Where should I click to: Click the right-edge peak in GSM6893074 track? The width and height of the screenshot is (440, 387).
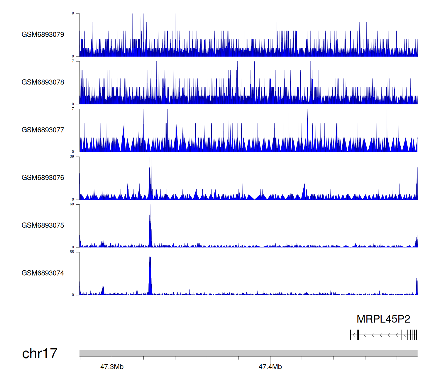(x=417, y=287)
